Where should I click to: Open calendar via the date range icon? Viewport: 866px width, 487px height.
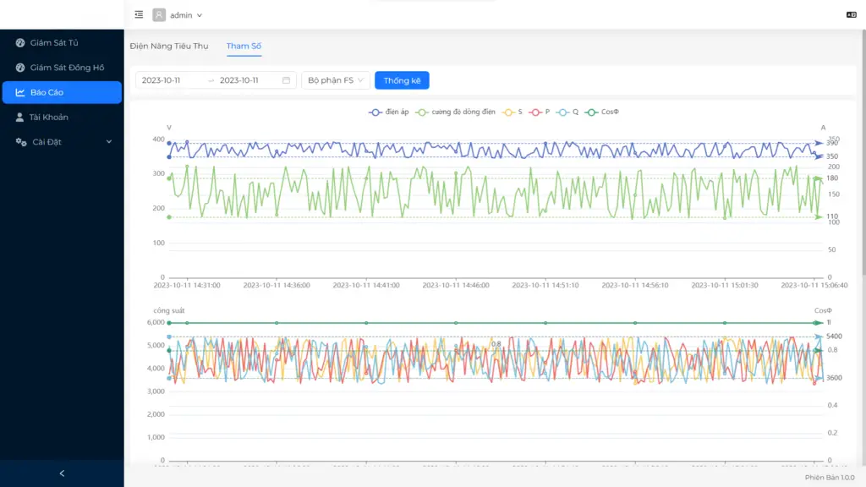click(286, 80)
